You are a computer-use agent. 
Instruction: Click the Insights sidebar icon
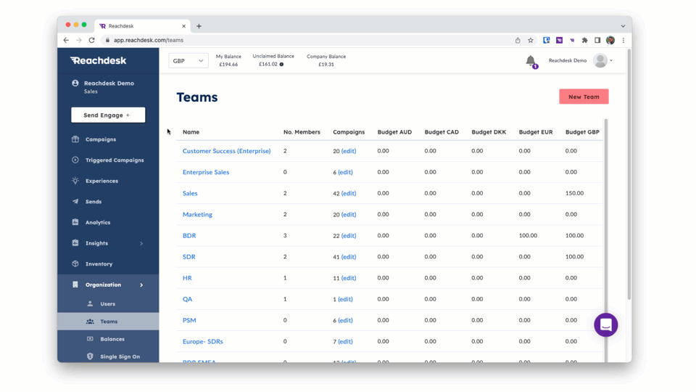click(75, 243)
